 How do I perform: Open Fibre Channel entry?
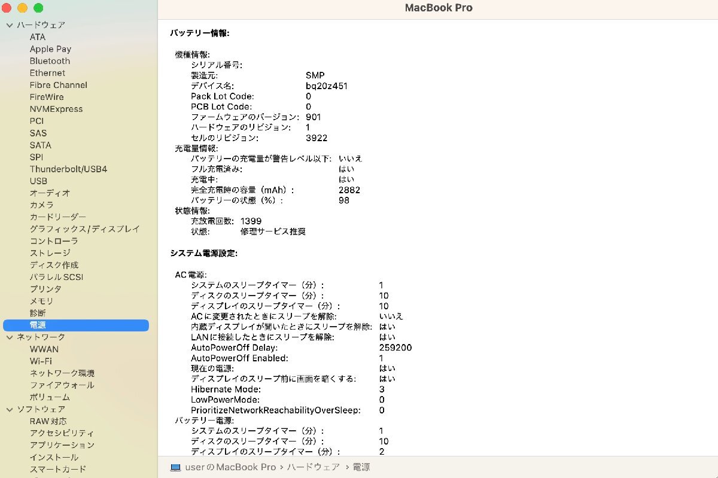(58, 85)
